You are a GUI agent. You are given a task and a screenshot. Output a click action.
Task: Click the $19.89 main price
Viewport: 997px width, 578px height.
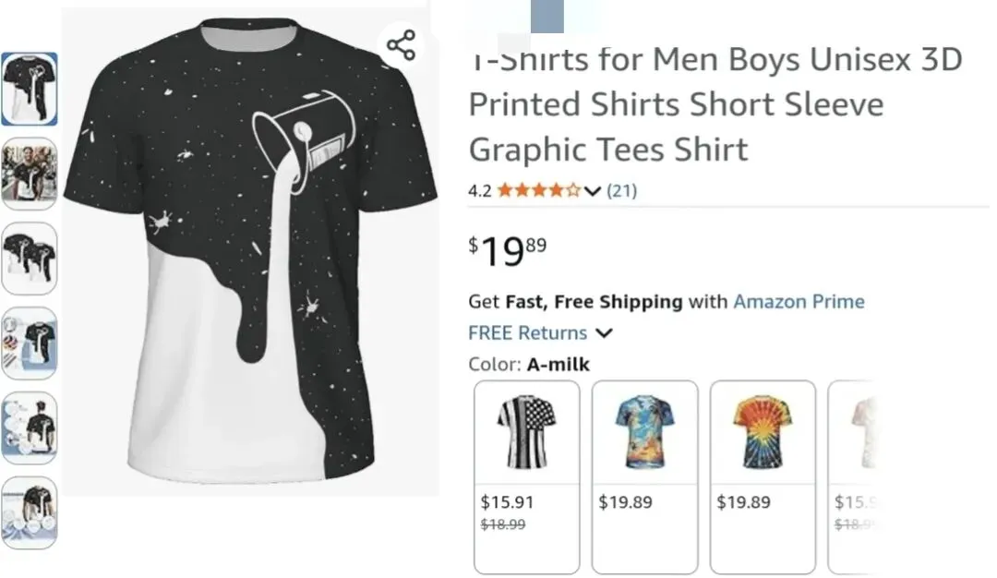(x=508, y=250)
